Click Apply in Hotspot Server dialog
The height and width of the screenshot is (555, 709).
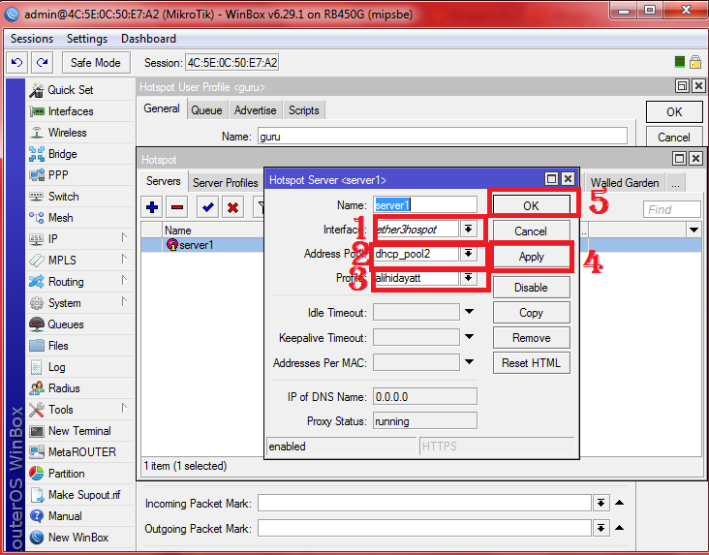[532, 257]
